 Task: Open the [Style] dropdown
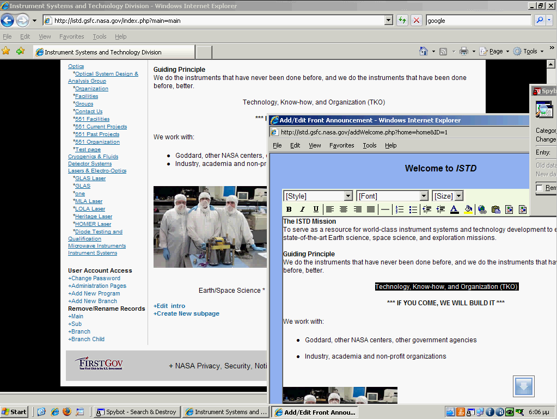(319, 196)
